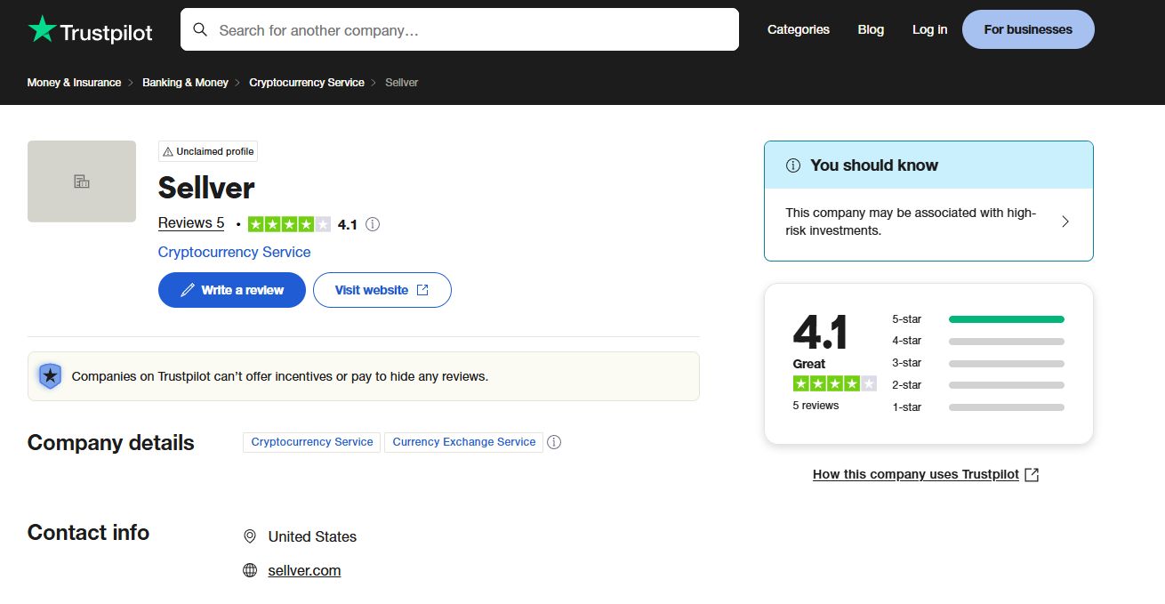Click the info icon in You should know
The image size is (1165, 604).
793,165
